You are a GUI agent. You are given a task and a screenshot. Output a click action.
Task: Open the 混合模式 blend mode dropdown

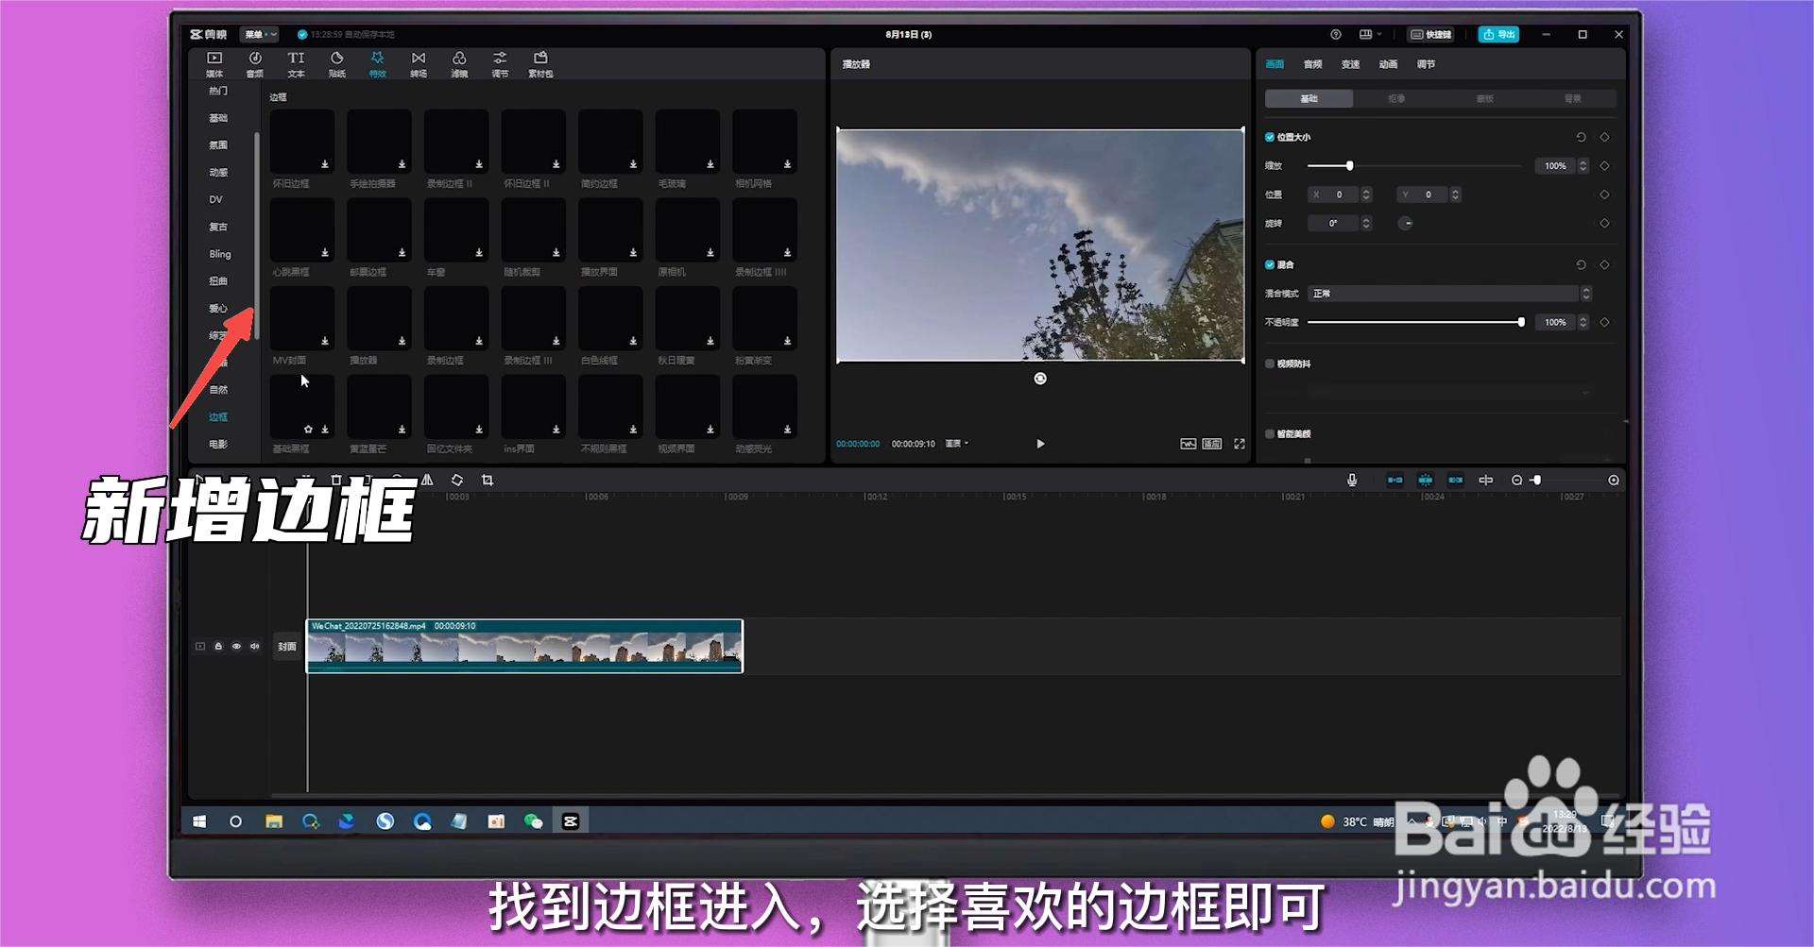(x=1446, y=294)
